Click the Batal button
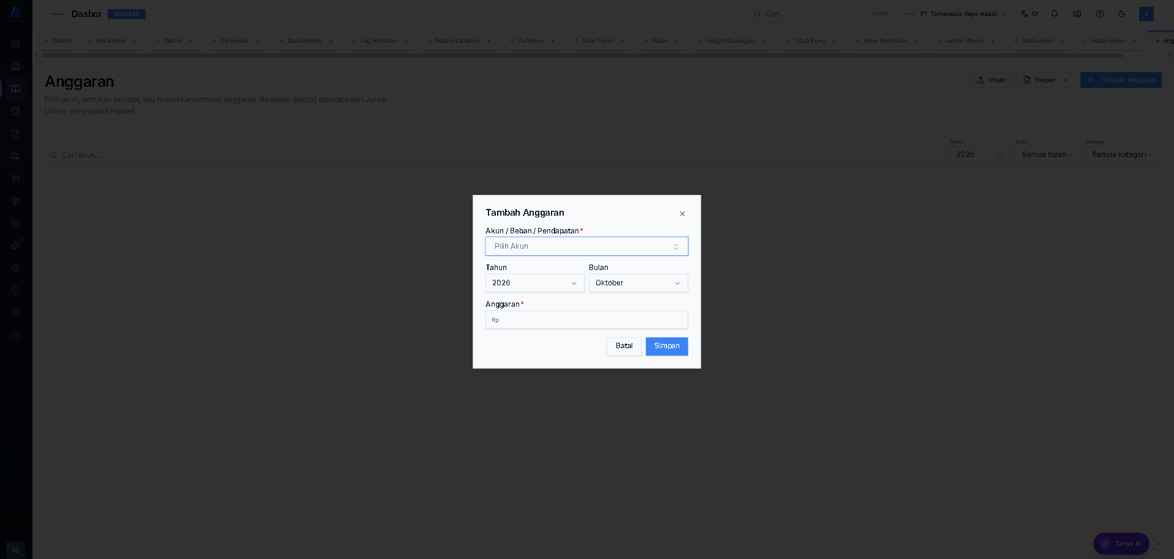 point(624,346)
